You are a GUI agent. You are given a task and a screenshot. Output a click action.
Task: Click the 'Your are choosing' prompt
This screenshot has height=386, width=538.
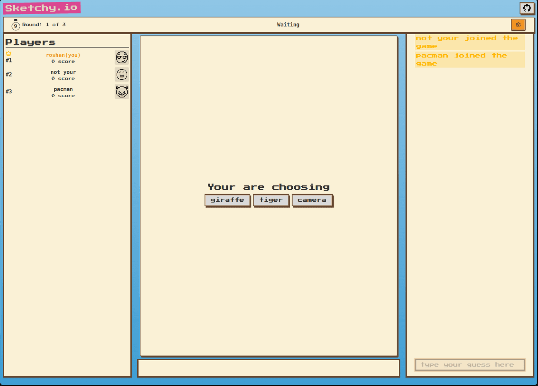click(269, 187)
